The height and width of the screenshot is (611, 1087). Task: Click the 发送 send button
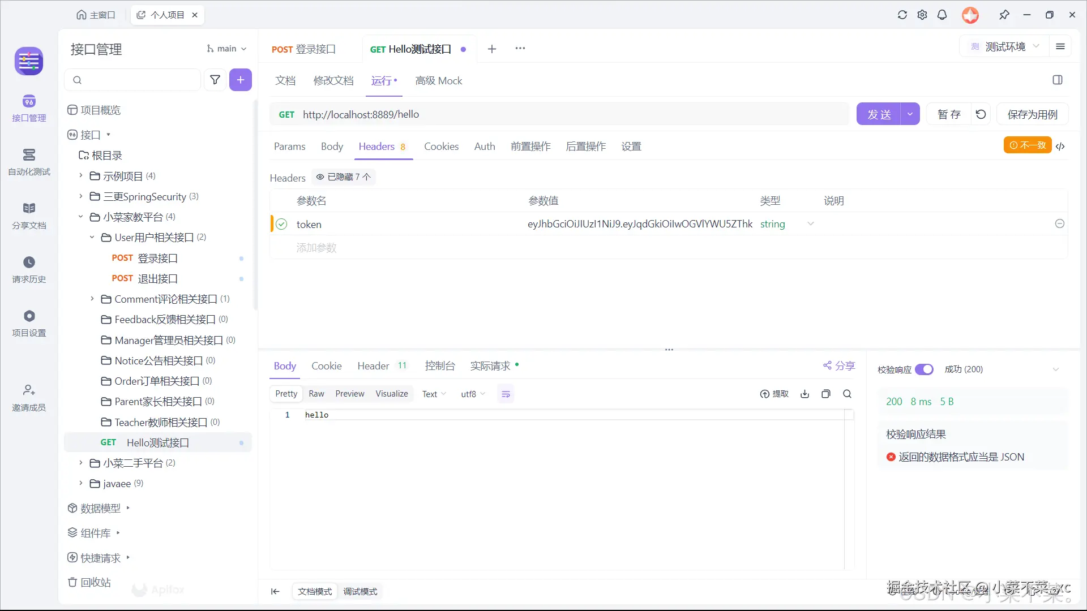(x=879, y=114)
